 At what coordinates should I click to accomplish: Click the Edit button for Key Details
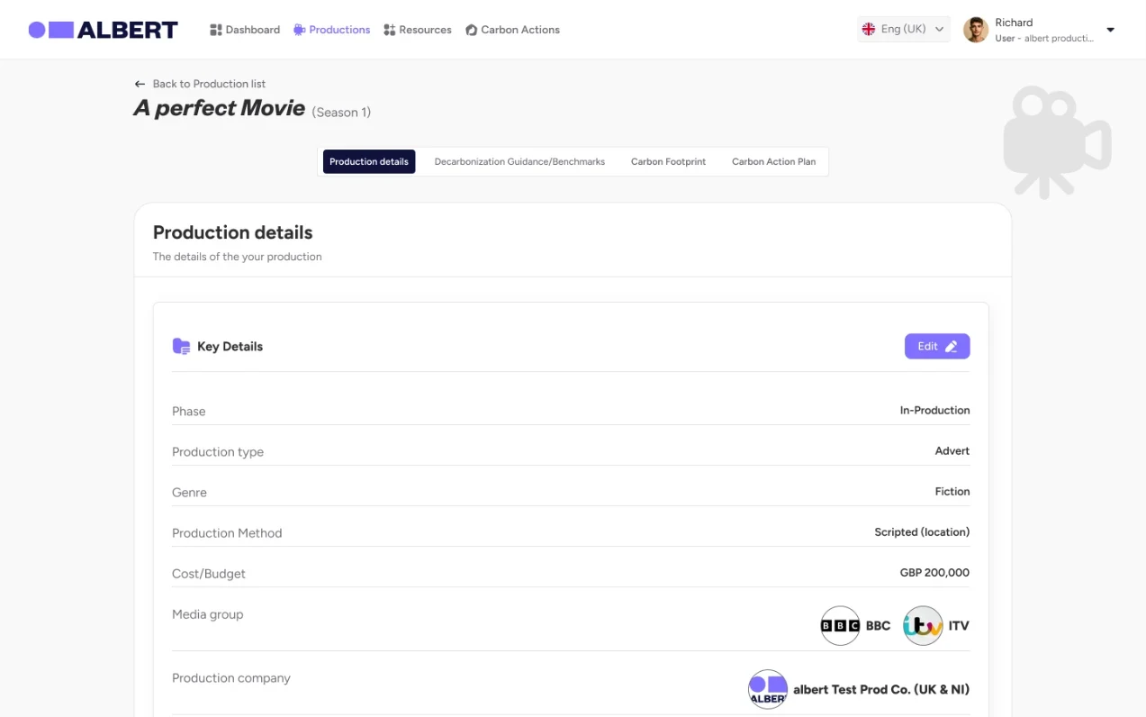[937, 347]
